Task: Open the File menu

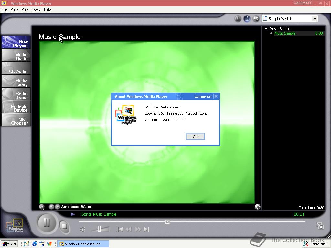Action: point(4,9)
